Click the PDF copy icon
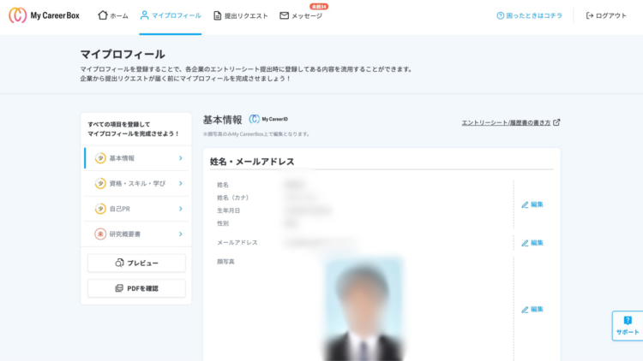643x361 pixels. 119,288
